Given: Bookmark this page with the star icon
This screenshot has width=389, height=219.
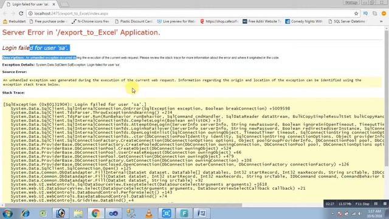Looking at the screenshot, I should point(356,13).
